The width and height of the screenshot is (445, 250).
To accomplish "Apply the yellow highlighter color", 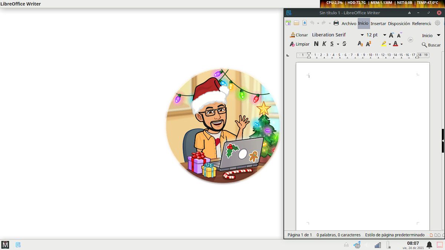I will 384,44.
